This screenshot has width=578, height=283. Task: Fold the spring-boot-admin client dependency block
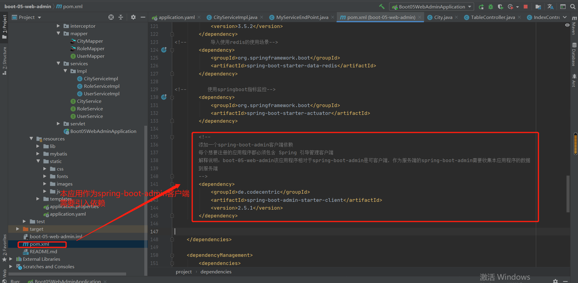coord(172,184)
